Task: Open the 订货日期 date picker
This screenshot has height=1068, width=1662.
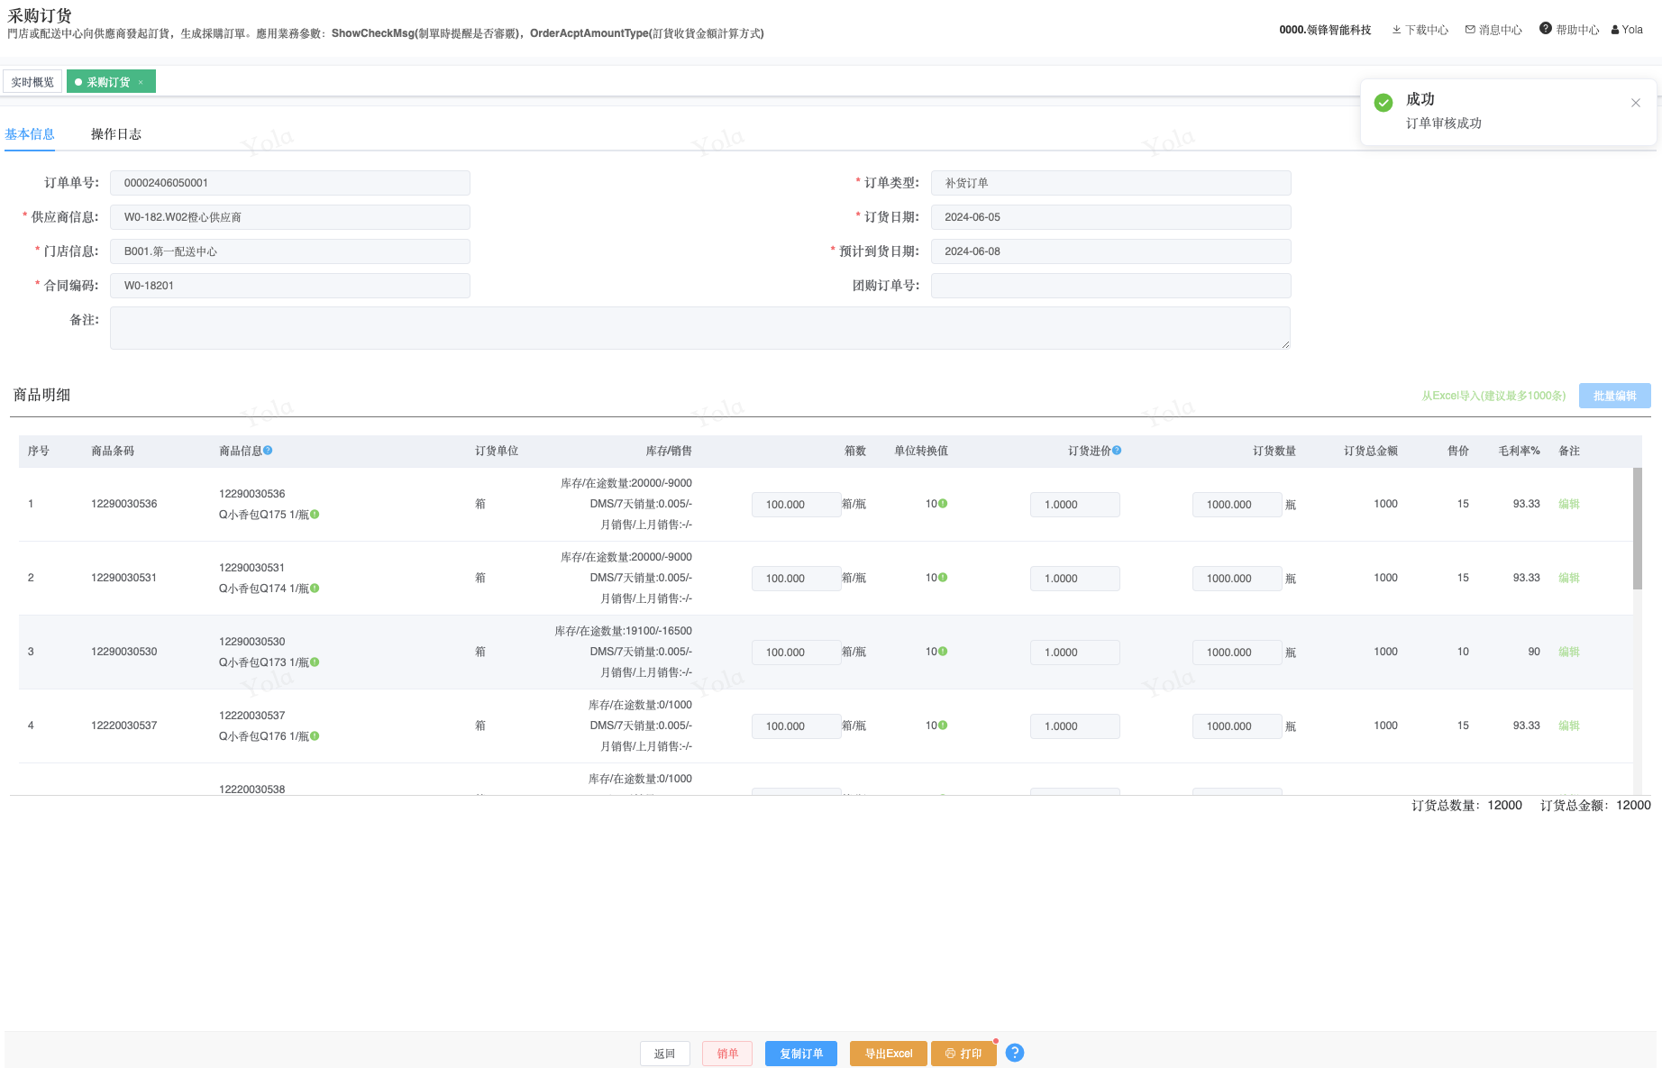Action: 1110,217
